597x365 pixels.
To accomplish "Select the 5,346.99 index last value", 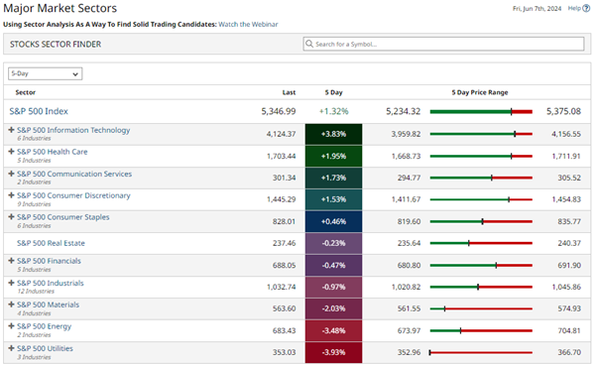I will pyautogui.click(x=279, y=111).
